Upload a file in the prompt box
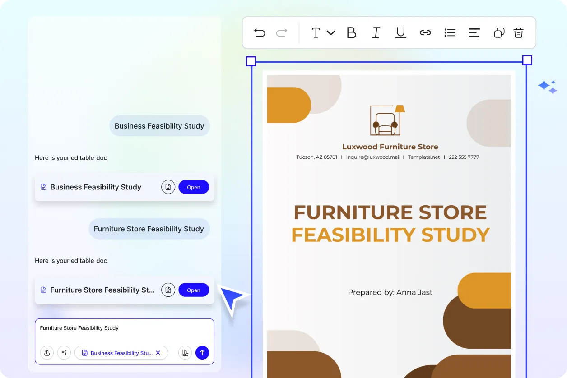The height and width of the screenshot is (378, 567). click(x=46, y=353)
